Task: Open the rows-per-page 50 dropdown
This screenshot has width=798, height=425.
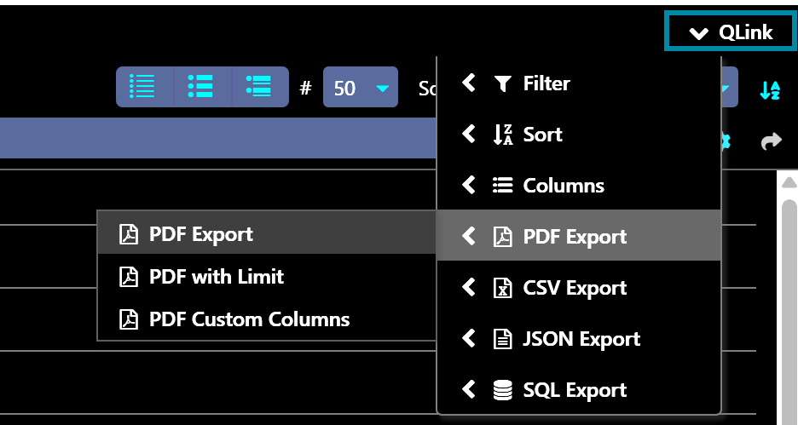Action: pos(360,88)
